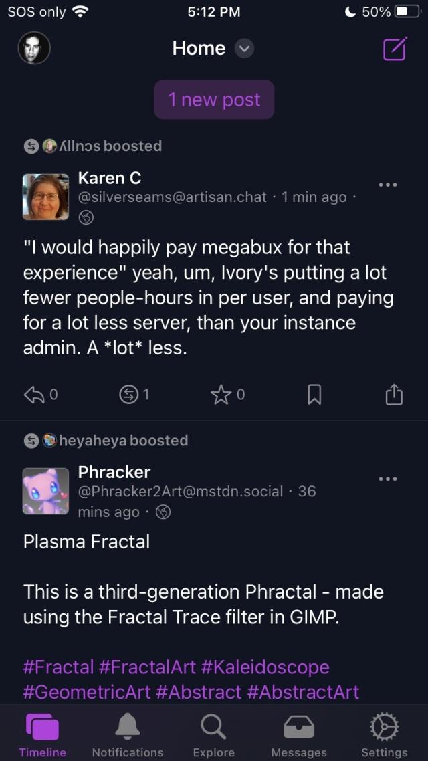Screen dimensions: 428x761
Task: Open the options menu on Karen C's post
Action: [388, 185]
